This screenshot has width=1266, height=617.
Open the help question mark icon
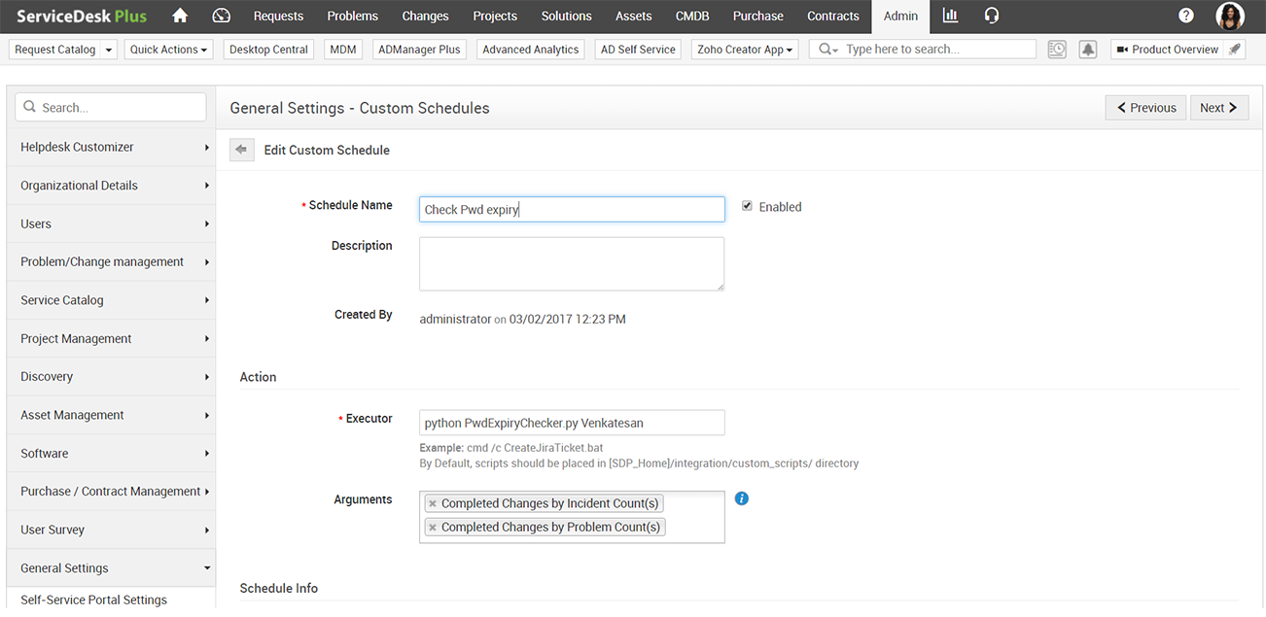[x=1186, y=16]
